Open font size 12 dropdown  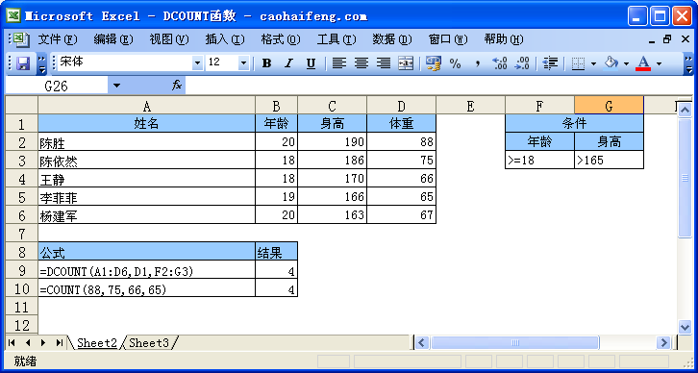tap(243, 63)
